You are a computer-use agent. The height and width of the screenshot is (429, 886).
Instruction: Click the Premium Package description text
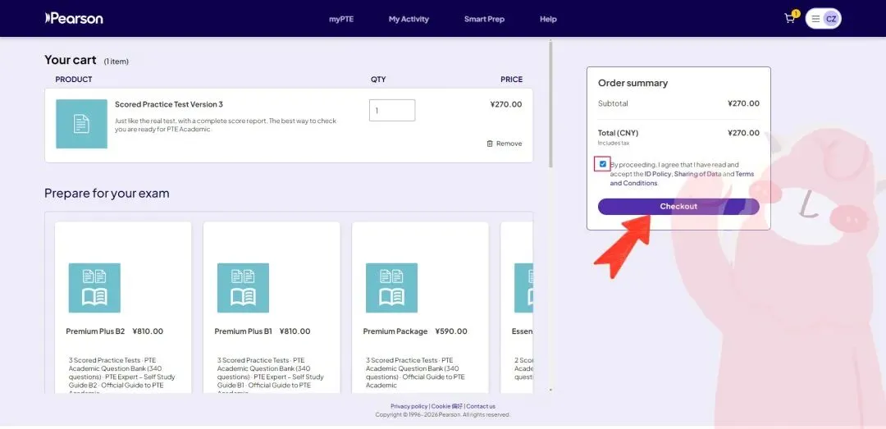417,372
